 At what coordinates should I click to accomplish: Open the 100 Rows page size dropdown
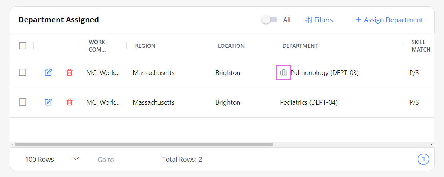(52, 159)
